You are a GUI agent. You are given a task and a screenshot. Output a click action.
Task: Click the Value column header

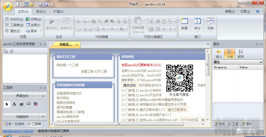[251, 67]
